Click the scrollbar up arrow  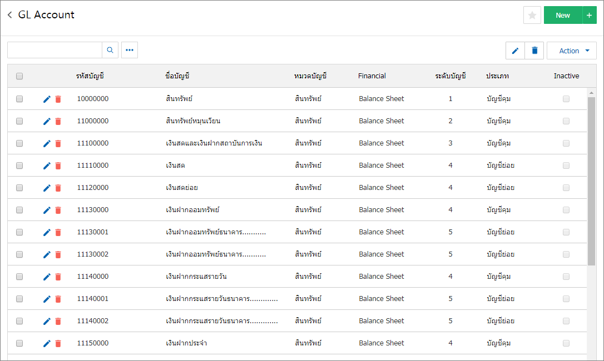[591, 93]
